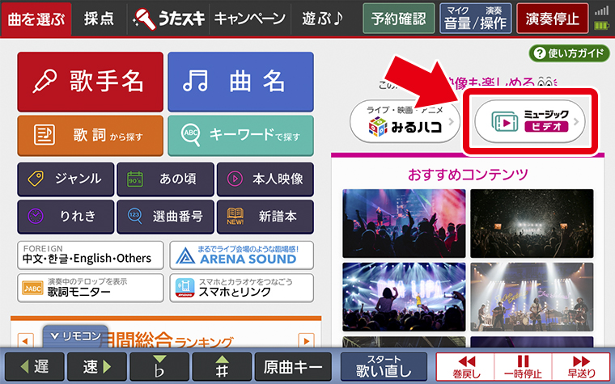Search by lyrics using the orange button
Image resolution: width=615 pixels, height=384 pixels.
click(90, 136)
